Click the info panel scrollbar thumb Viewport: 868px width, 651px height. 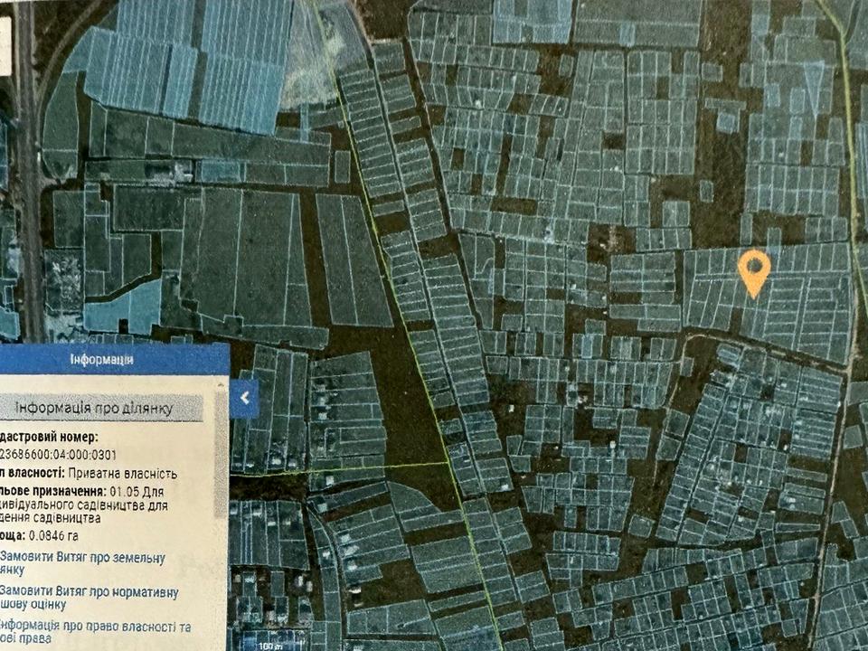pos(222,452)
